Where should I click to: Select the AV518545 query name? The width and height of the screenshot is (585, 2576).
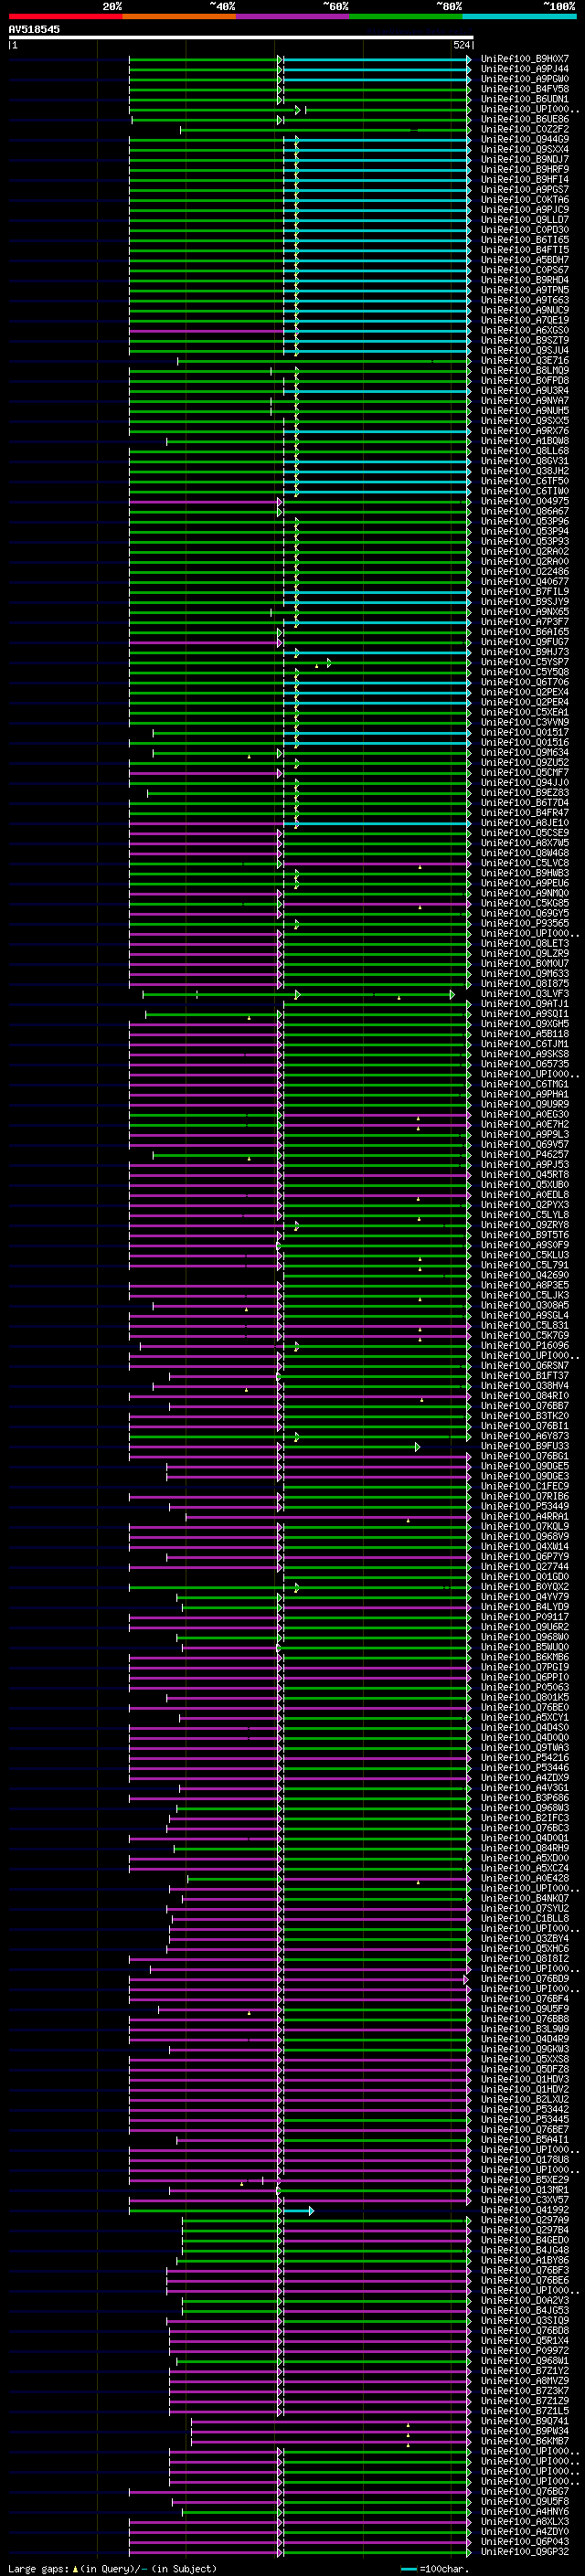pyautogui.click(x=34, y=30)
